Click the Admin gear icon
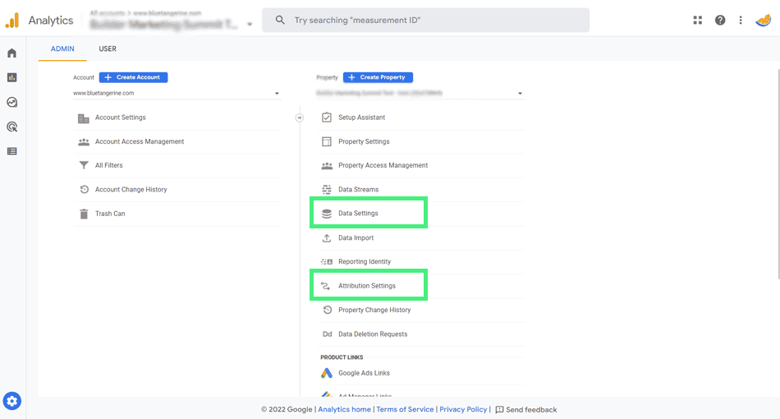780x419 pixels. click(x=12, y=401)
